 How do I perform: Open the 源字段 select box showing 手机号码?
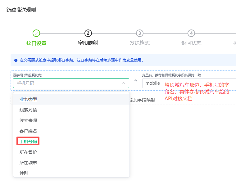click(x=71, y=83)
